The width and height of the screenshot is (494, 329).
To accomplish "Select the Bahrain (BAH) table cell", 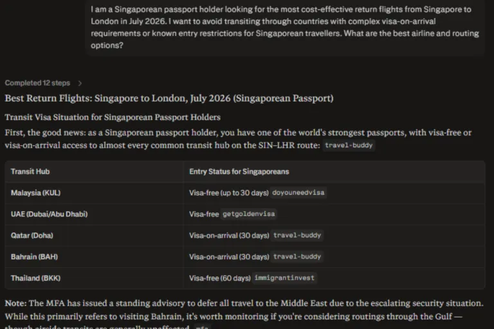I will [x=34, y=256].
